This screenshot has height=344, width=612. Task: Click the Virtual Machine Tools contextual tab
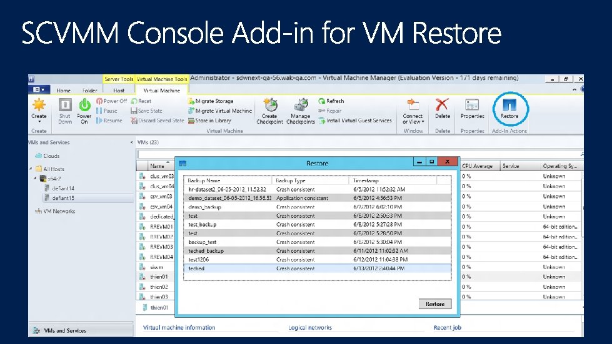pos(161,79)
